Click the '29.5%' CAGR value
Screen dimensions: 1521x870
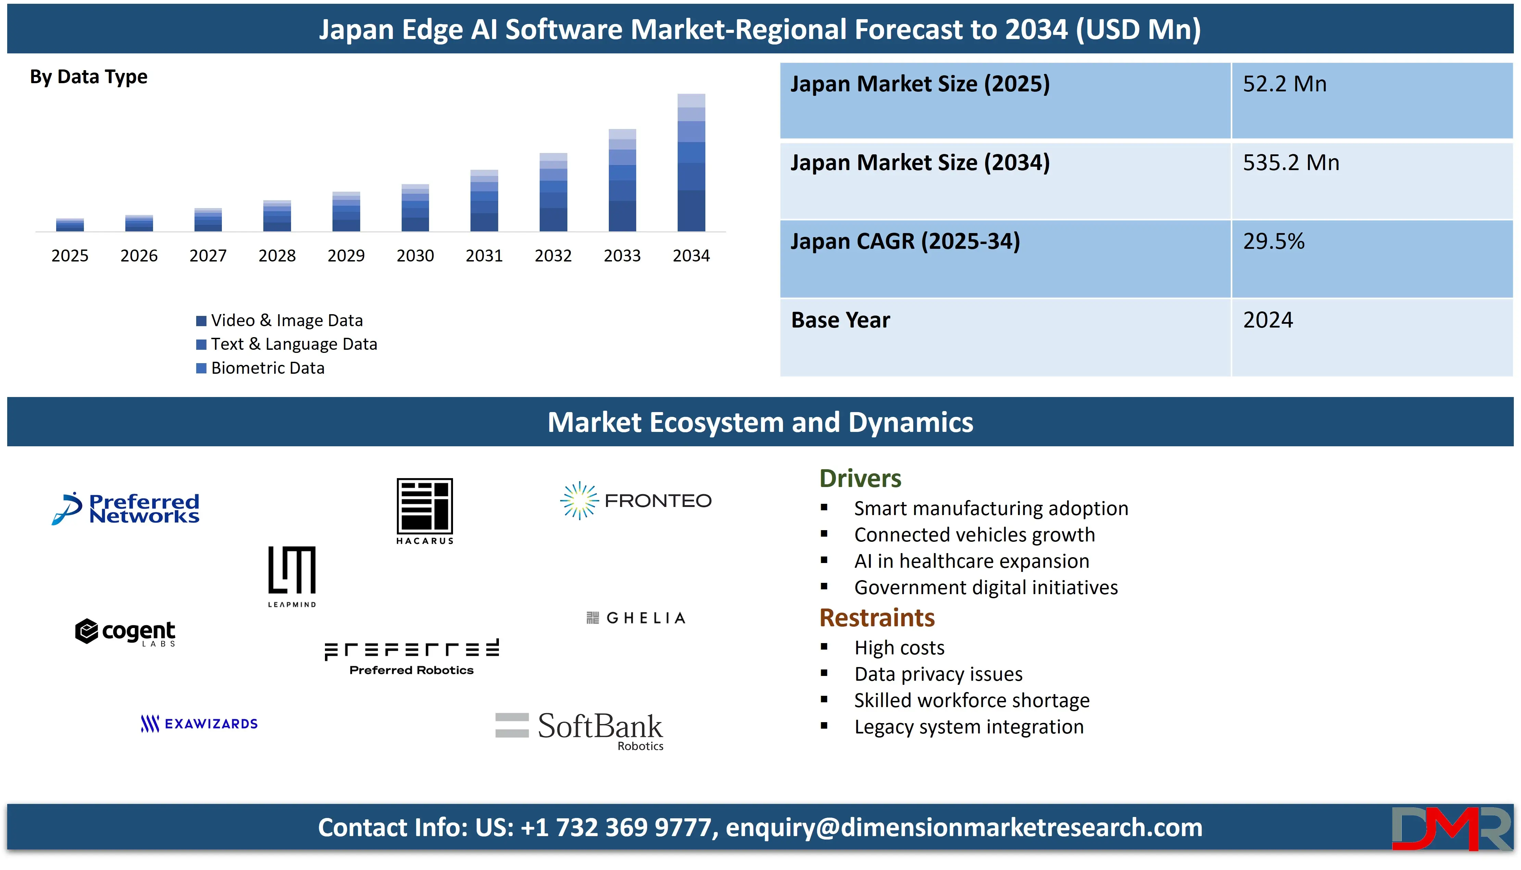coord(1273,241)
